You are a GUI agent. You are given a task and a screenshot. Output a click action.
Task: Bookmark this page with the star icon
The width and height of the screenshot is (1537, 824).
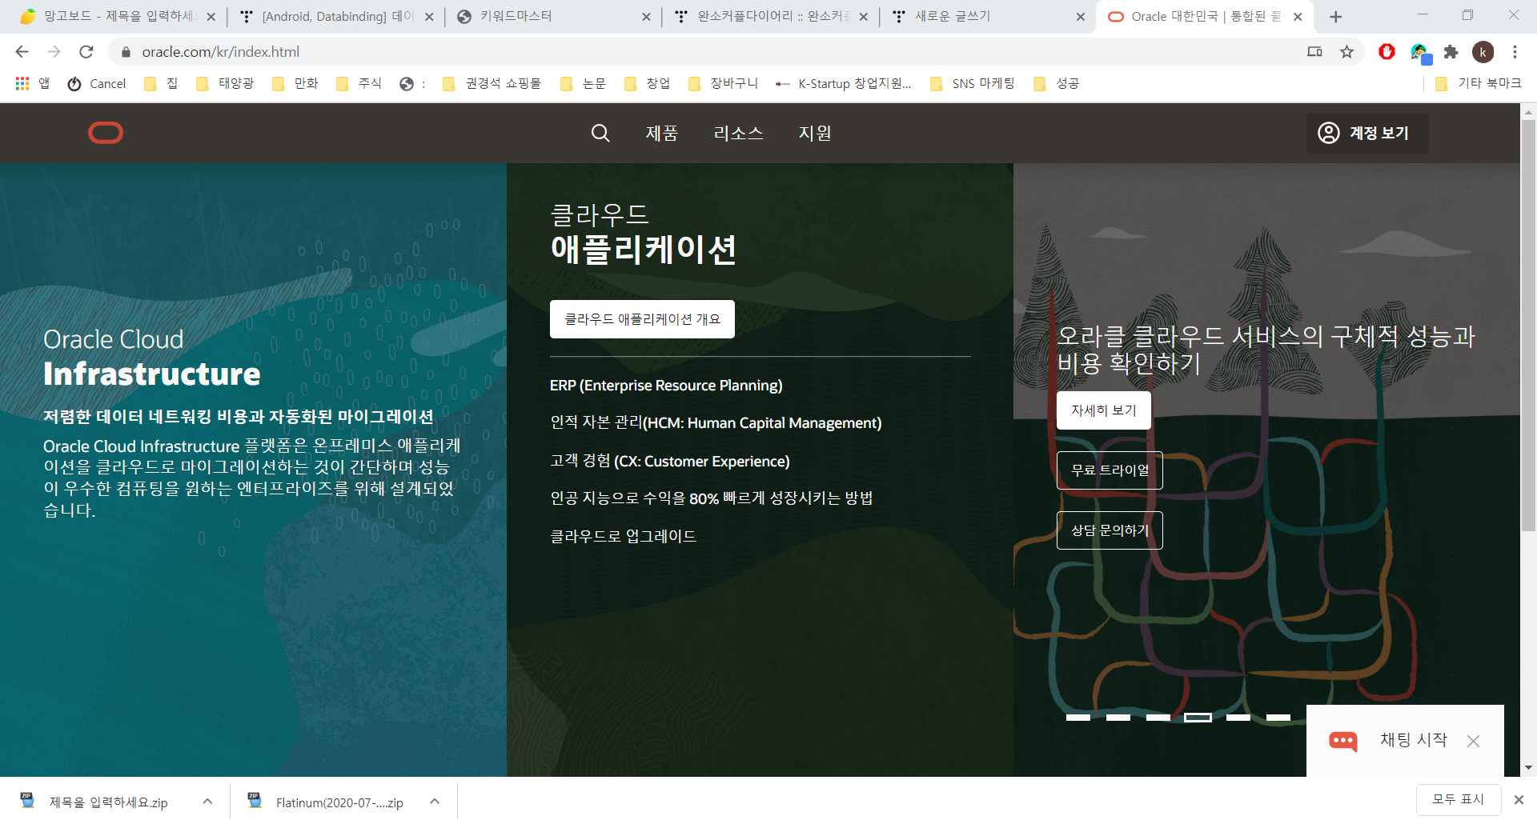pos(1346,52)
